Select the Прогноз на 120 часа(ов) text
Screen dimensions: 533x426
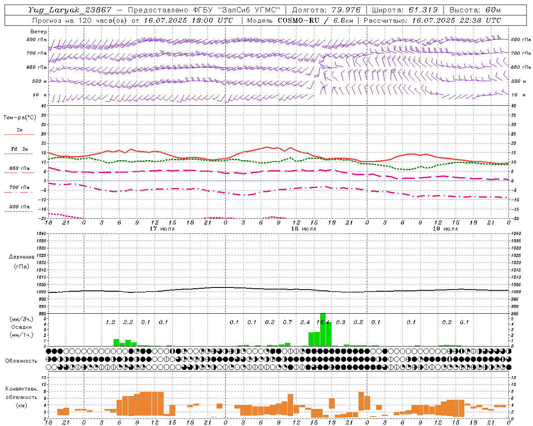(80, 20)
